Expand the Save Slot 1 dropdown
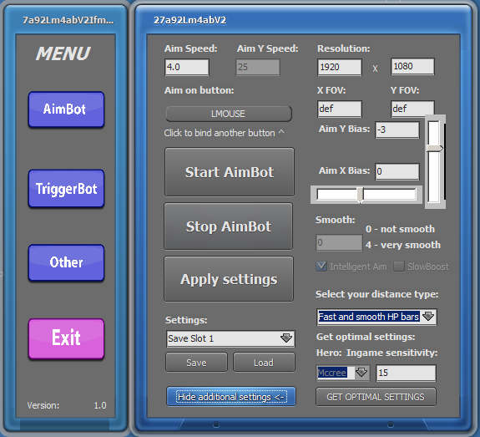Viewport: 480px width, 437px height. point(286,338)
